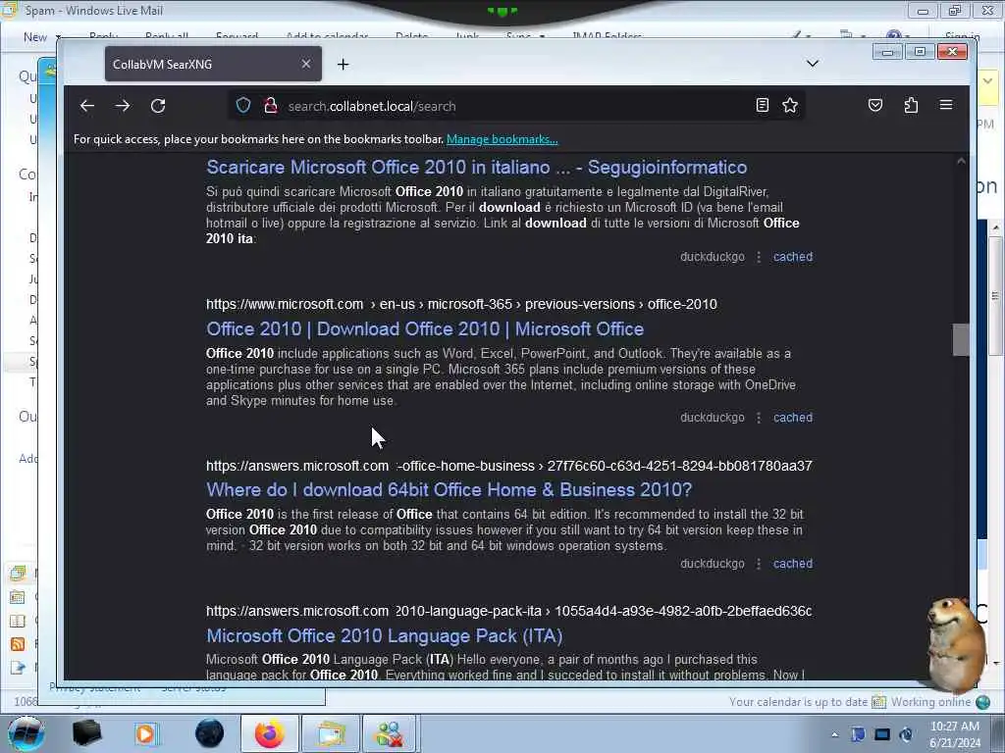
Task: Expand the list all tabs chevron
Action: pyautogui.click(x=812, y=64)
